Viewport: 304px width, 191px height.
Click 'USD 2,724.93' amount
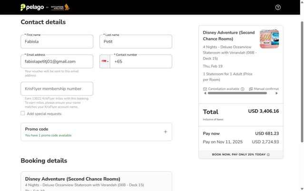pyautogui.click(x=265, y=142)
